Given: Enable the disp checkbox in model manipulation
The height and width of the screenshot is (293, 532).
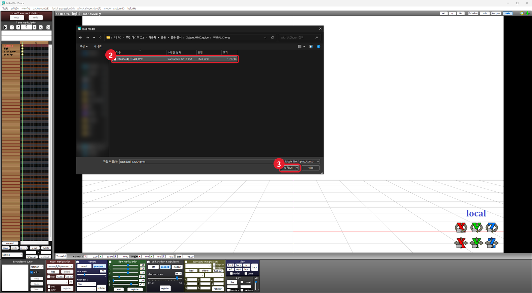Looking at the screenshot, I should tap(49, 277).
